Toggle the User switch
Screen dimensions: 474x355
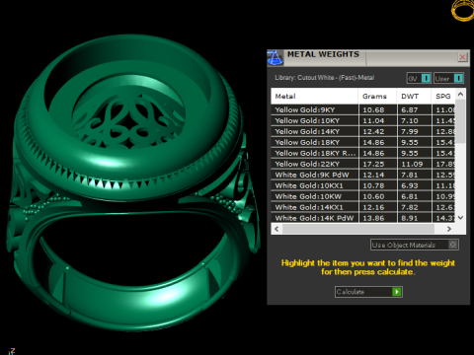coord(448,78)
